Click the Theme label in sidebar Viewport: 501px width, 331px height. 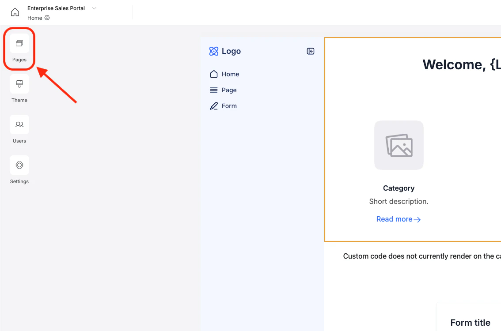[x=19, y=100]
